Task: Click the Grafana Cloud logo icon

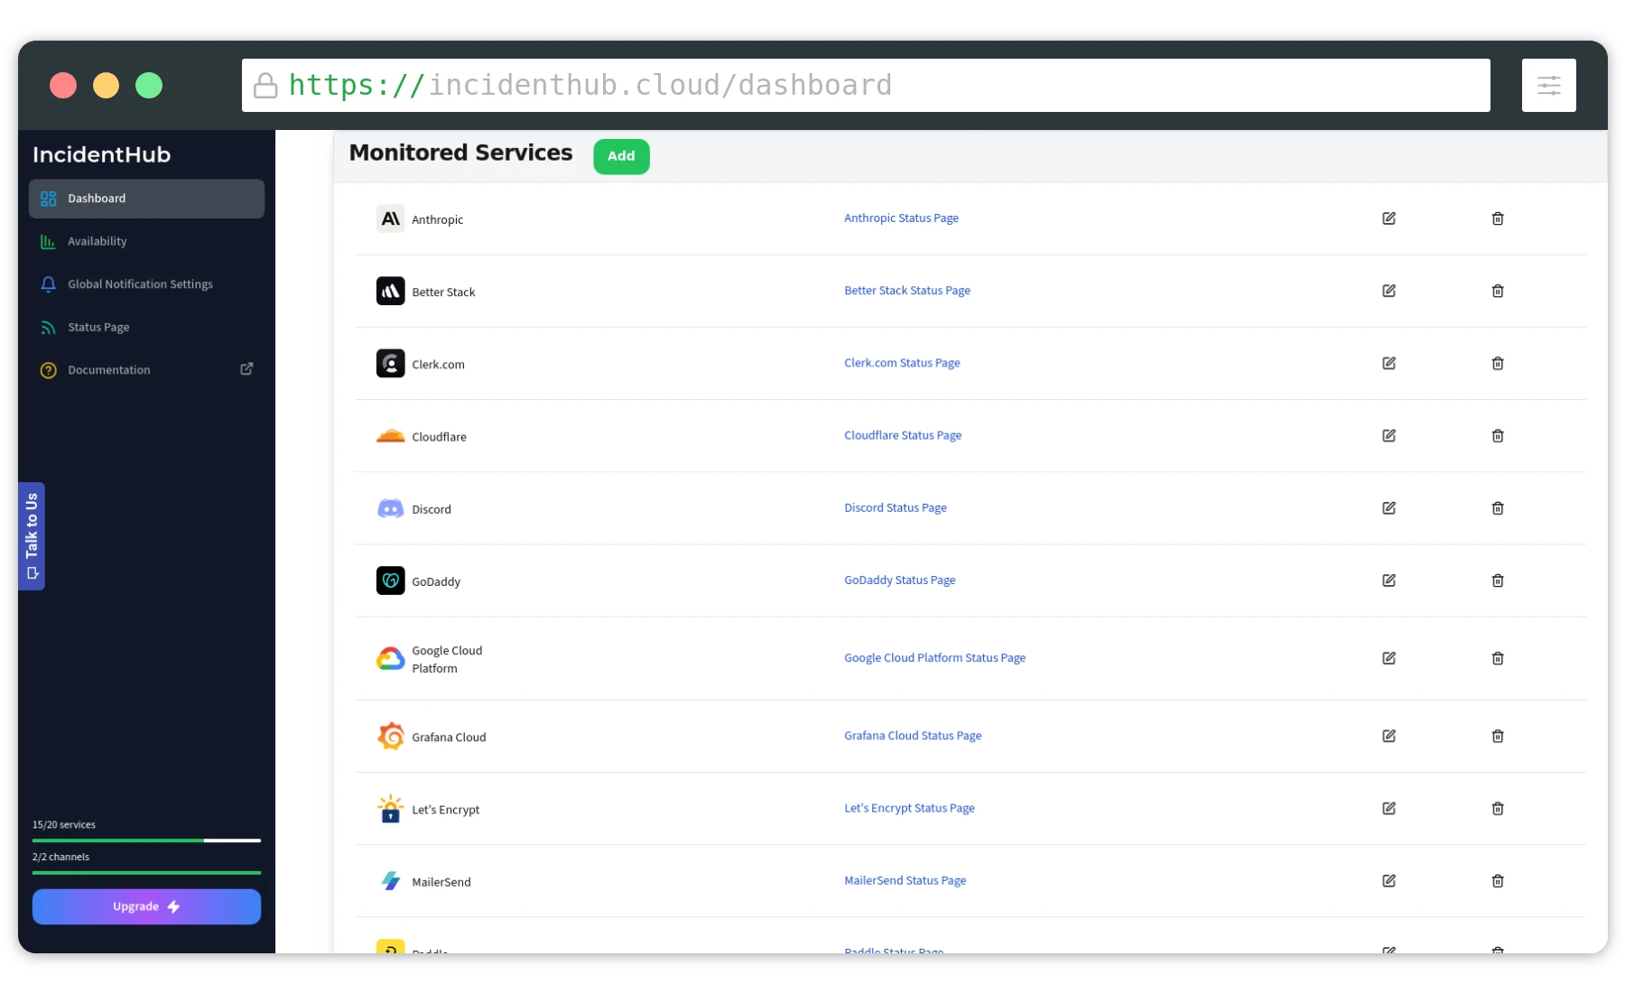Action: 390,736
